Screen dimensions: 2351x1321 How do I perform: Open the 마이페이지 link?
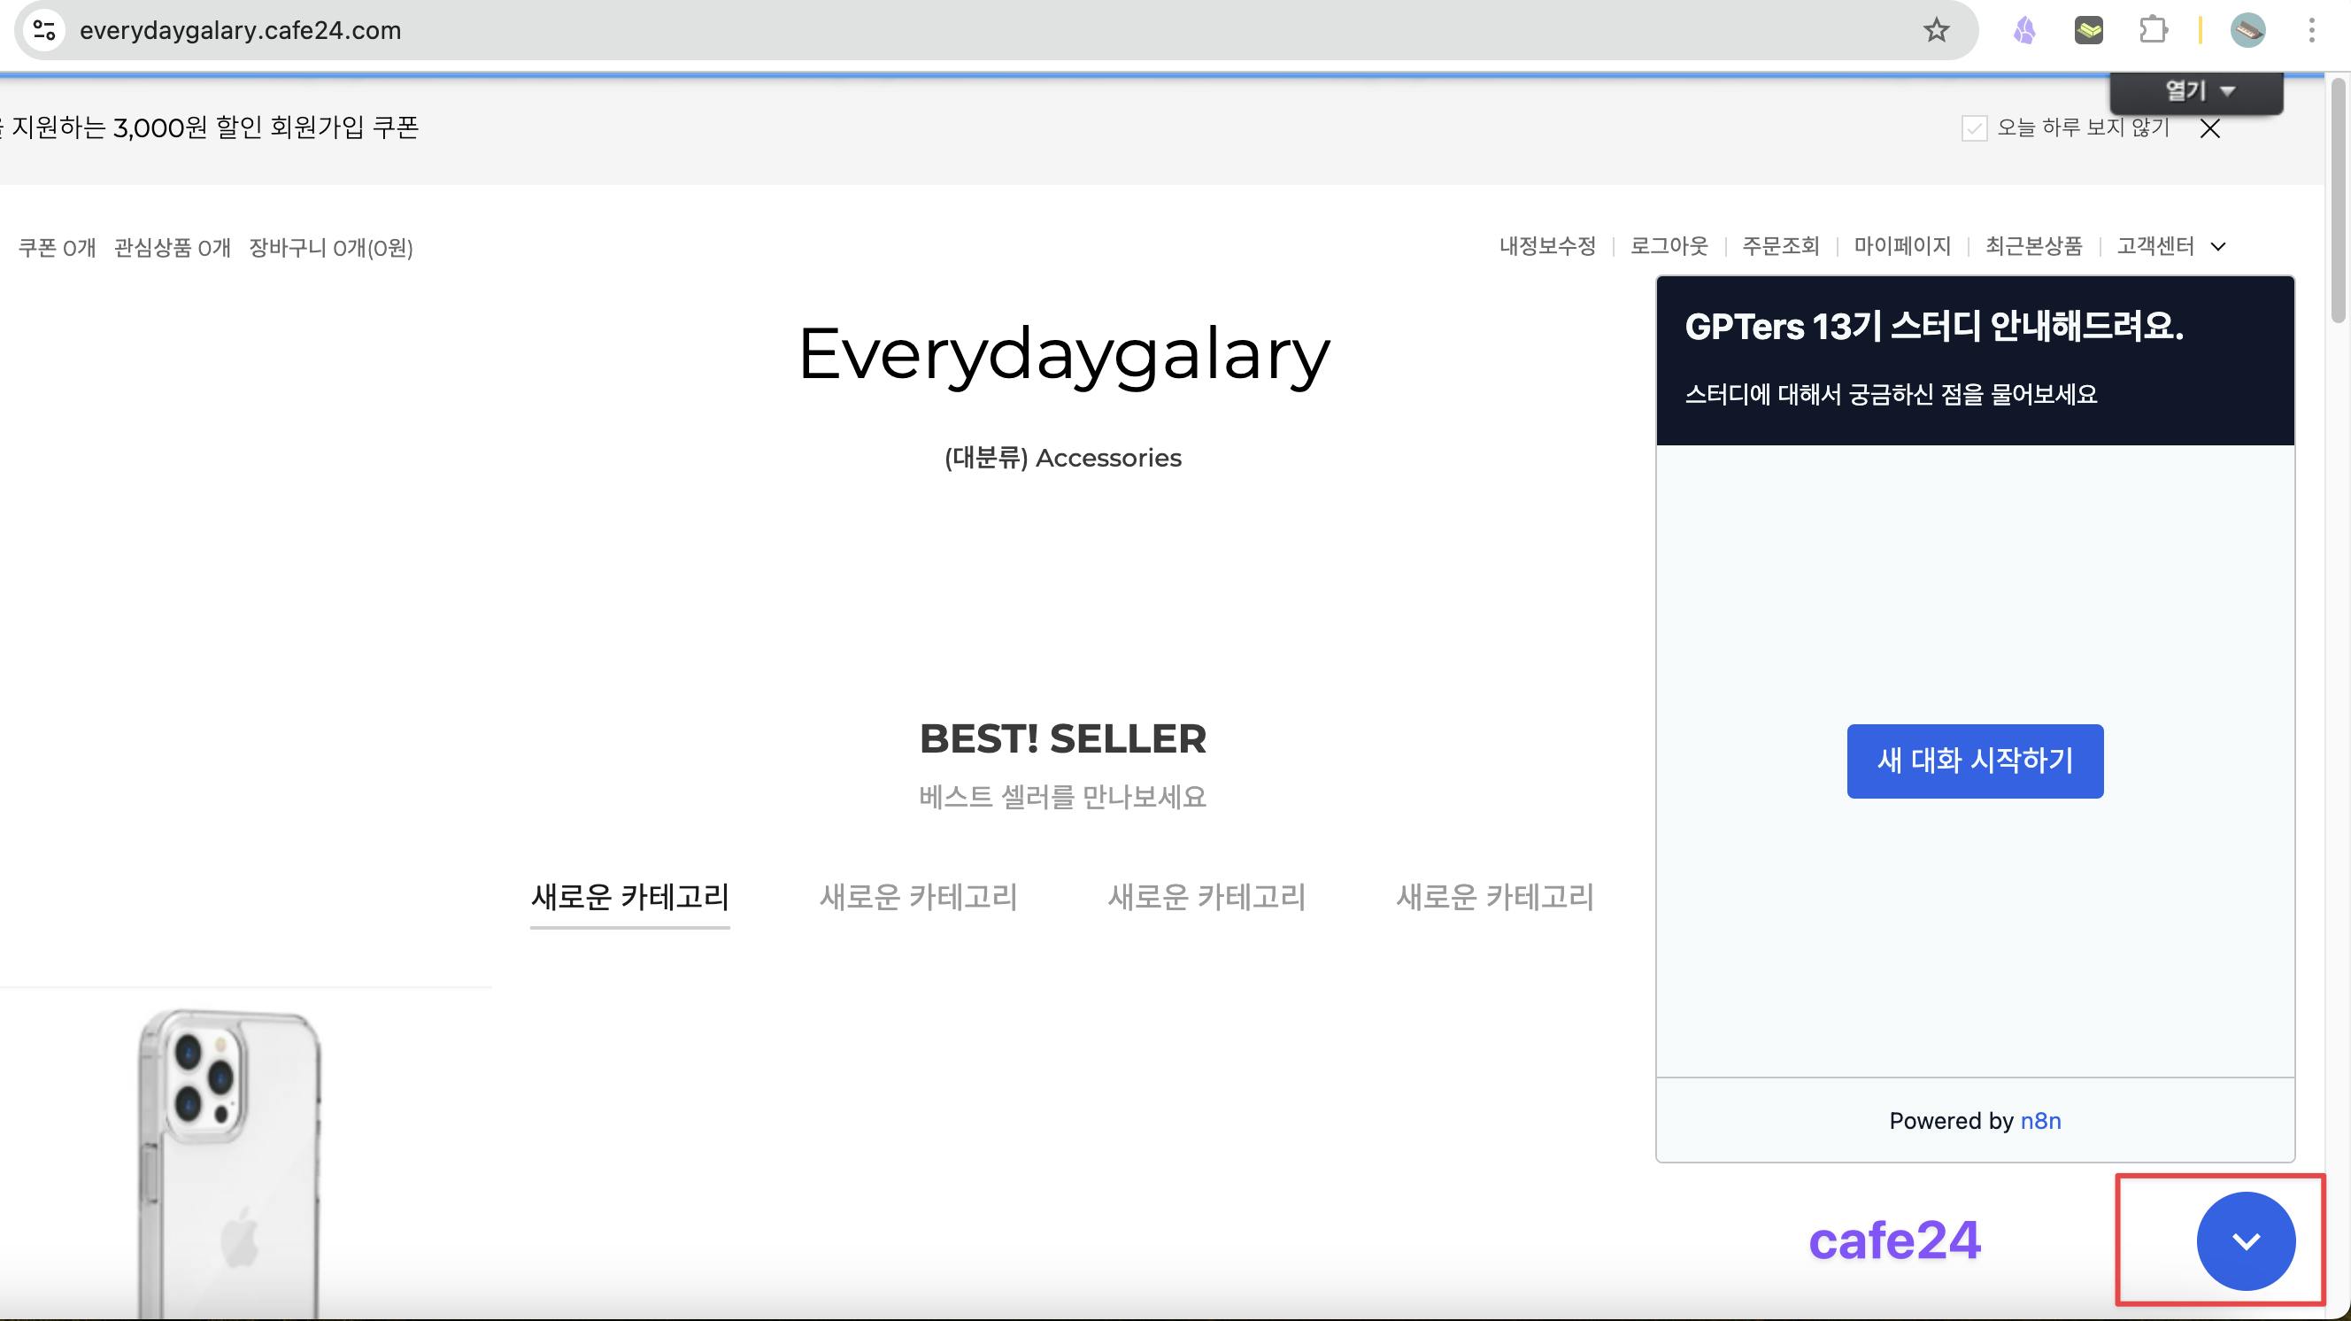click(x=1902, y=246)
